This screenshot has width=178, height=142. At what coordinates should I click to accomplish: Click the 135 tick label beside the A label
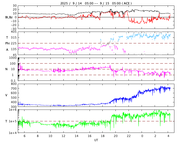[x=14, y=49]
